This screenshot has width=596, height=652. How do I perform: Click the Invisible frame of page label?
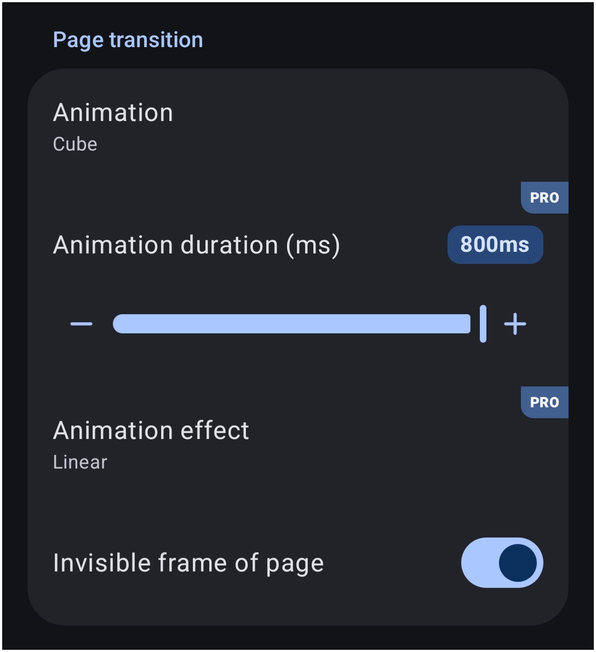click(x=188, y=563)
